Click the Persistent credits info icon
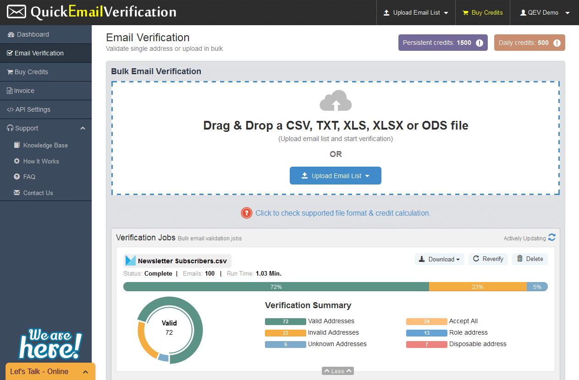 tap(480, 43)
